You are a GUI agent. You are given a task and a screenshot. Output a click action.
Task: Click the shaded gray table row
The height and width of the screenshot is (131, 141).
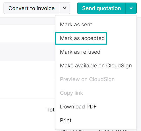27,52
